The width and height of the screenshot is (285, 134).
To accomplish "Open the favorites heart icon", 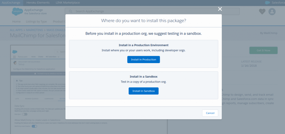I will (x=262, y=12).
